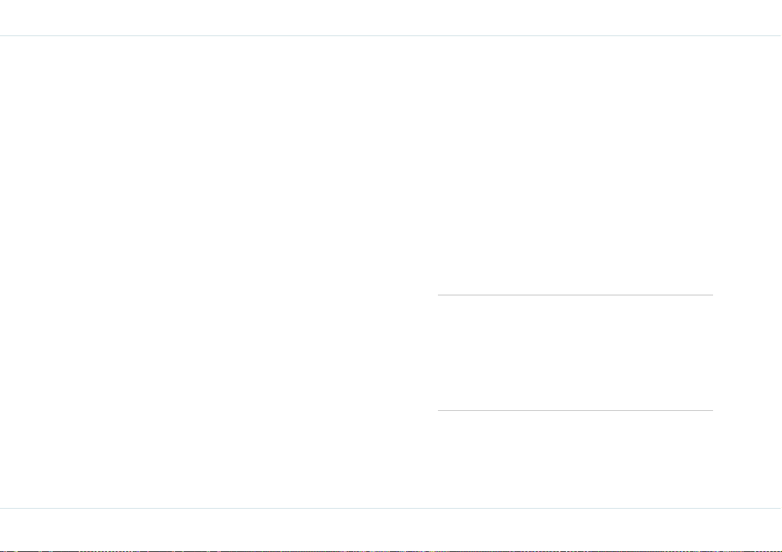Click the empty area above the upper gray divider

coord(575,165)
